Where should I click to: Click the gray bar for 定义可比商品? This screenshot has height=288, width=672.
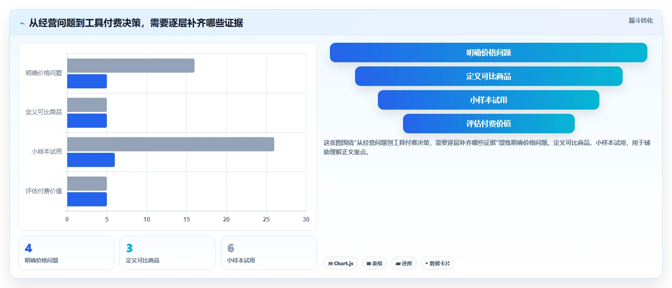click(x=87, y=105)
